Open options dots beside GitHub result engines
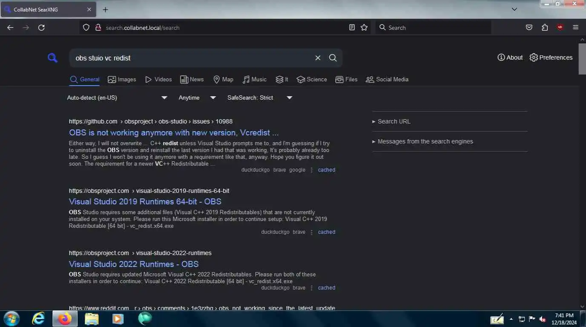The height and width of the screenshot is (327, 586). pyautogui.click(x=311, y=170)
